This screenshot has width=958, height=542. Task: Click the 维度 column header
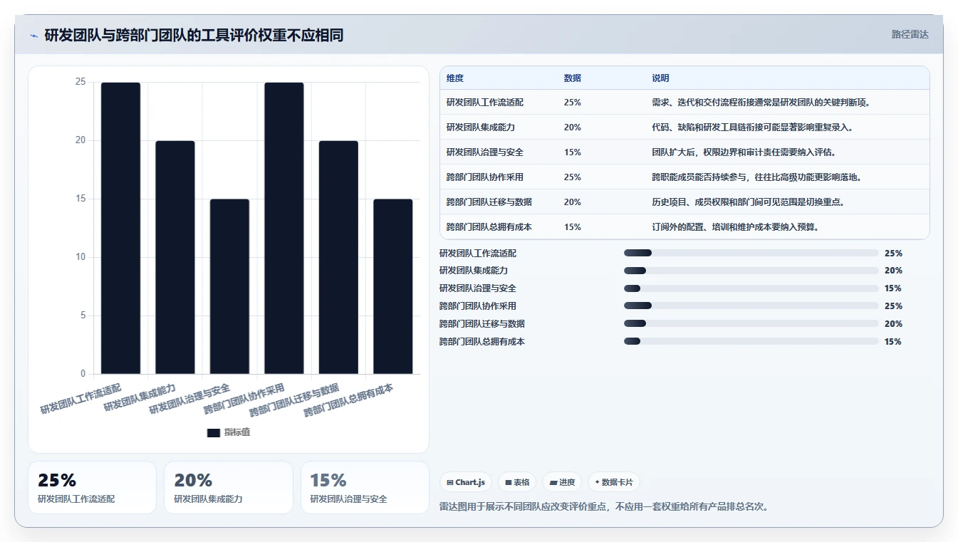click(x=455, y=78)
